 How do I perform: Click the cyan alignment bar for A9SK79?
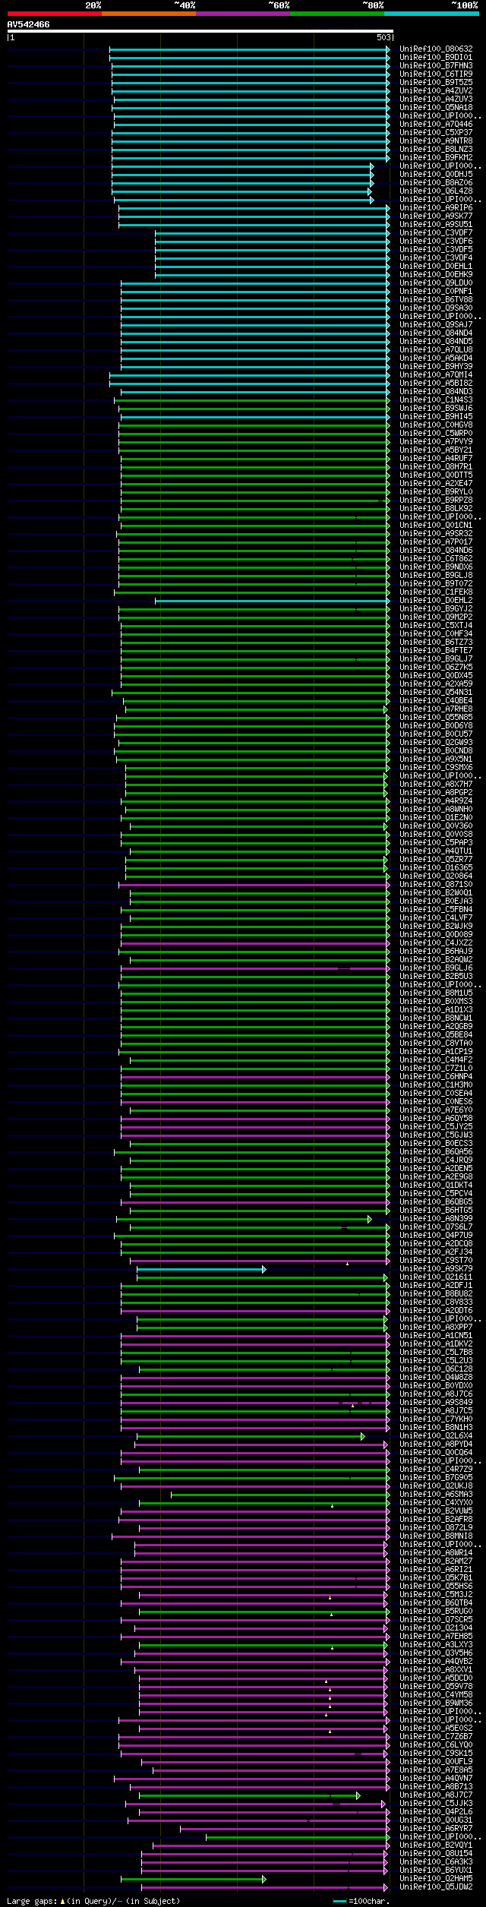[201, 1269]
